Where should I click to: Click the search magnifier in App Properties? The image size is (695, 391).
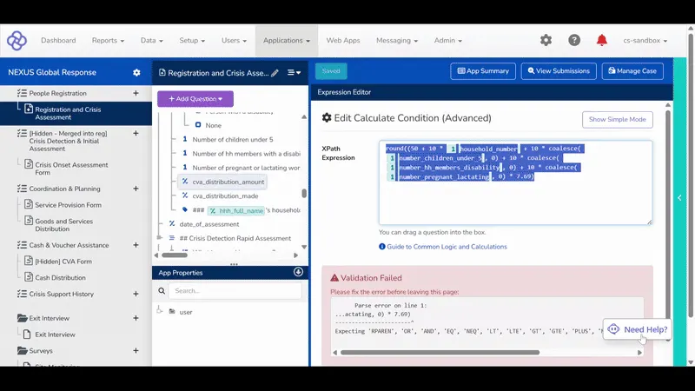point(162,291)
